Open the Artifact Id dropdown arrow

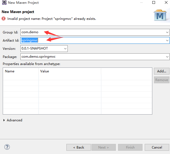tap(167, 41)
